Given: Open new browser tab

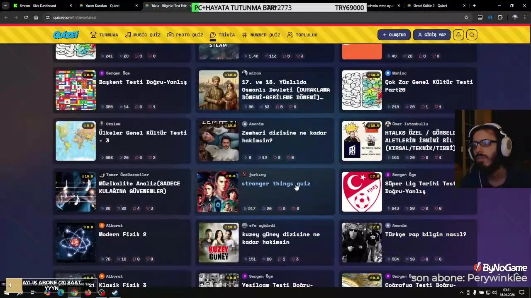Looking at the screenshot, I should click(474, 6).
